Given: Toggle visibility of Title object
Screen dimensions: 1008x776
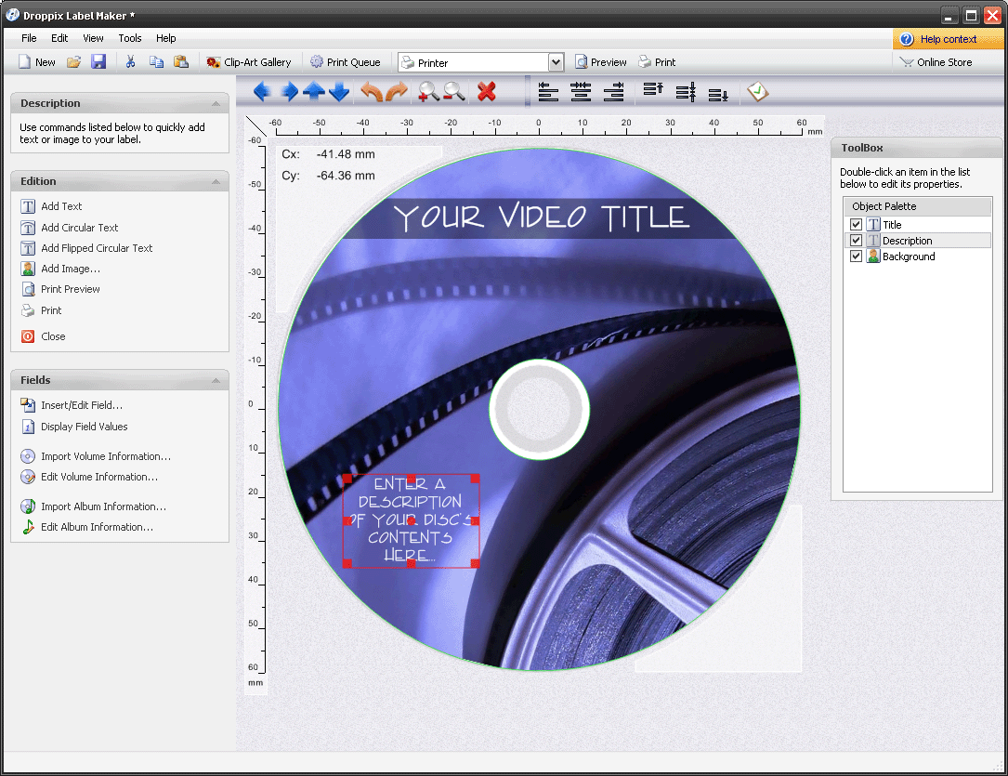Looking at the screenshot, I should pyautogui.click(x=856, y=224).
